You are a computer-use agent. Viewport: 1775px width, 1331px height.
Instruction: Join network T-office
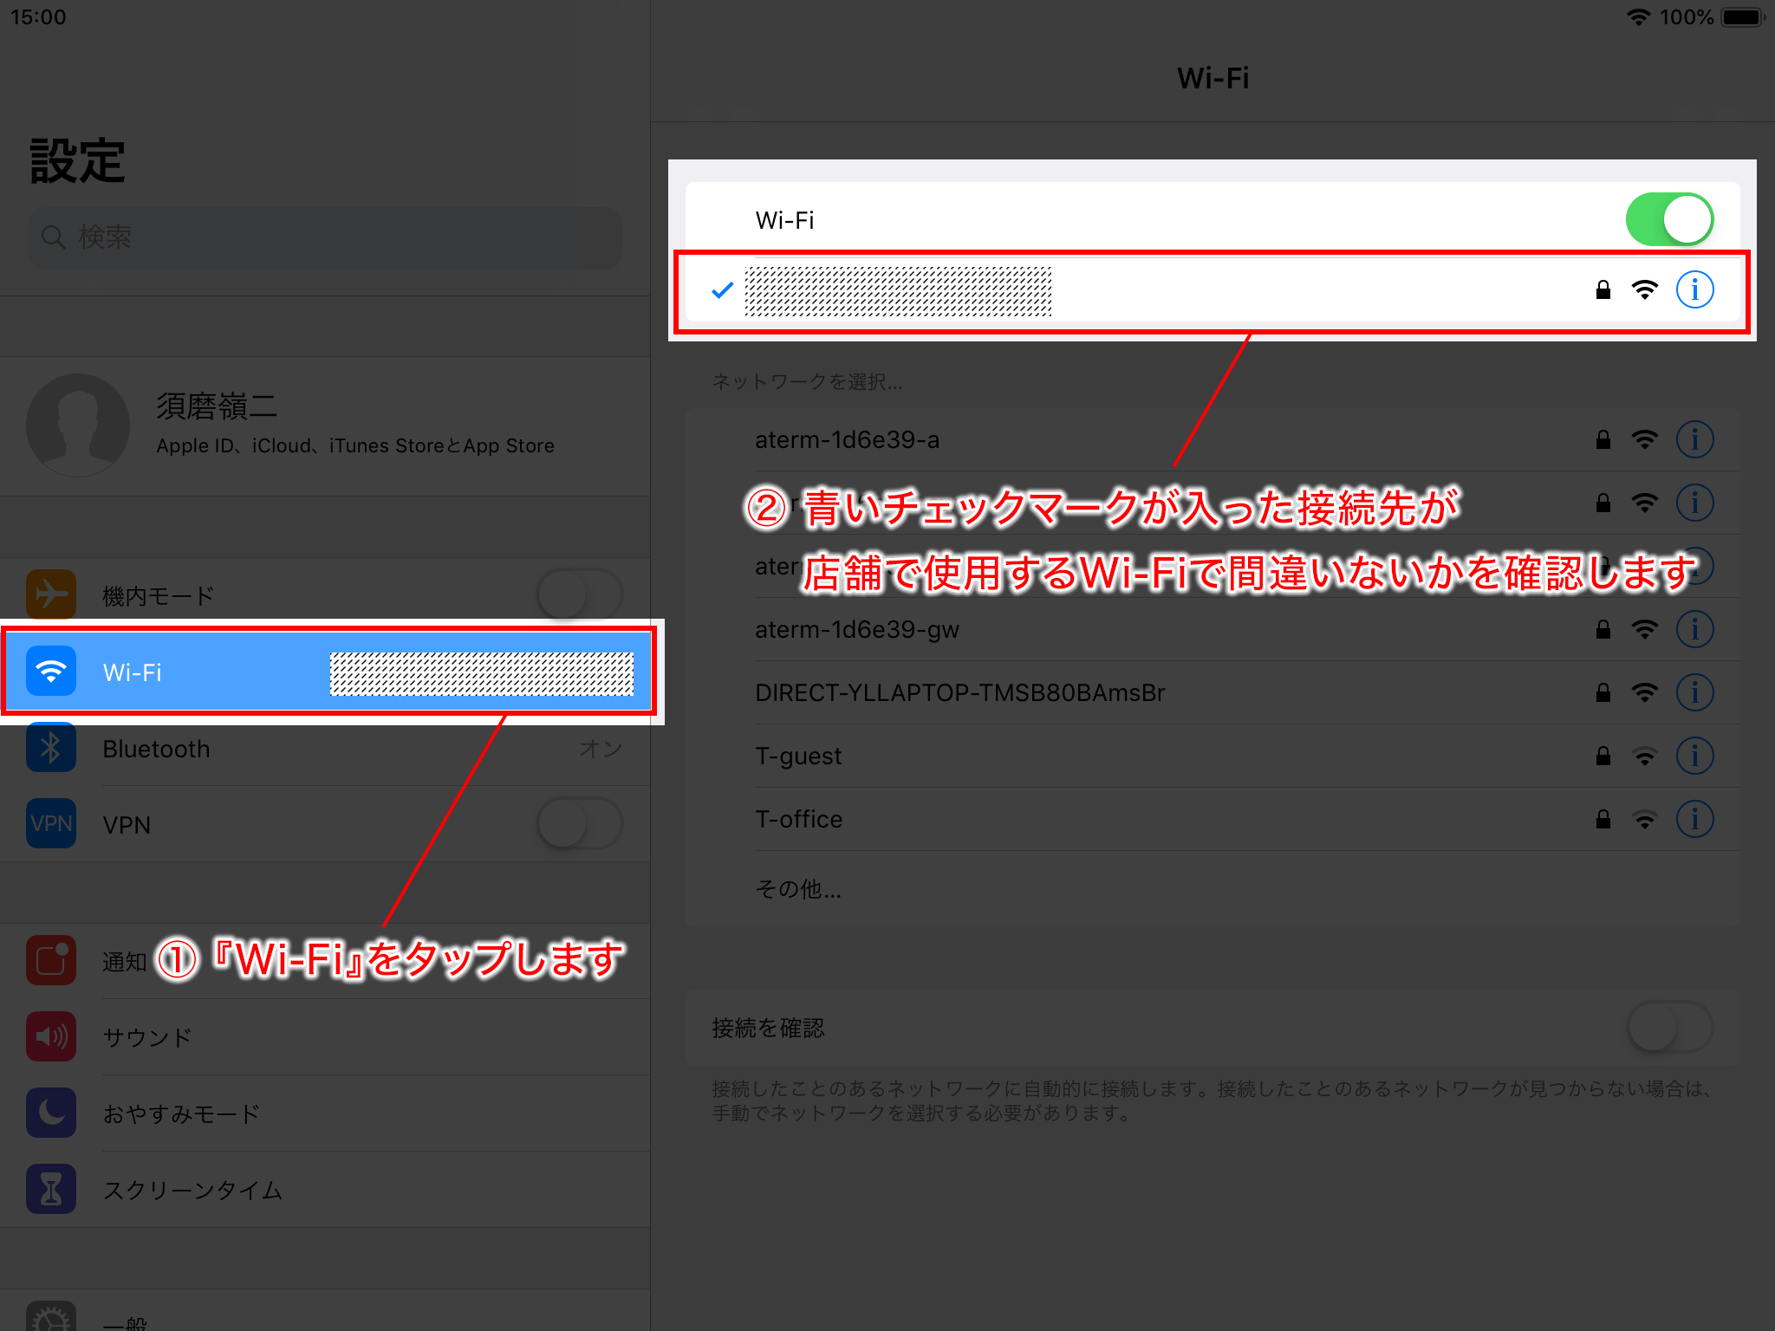(1213, 819)
